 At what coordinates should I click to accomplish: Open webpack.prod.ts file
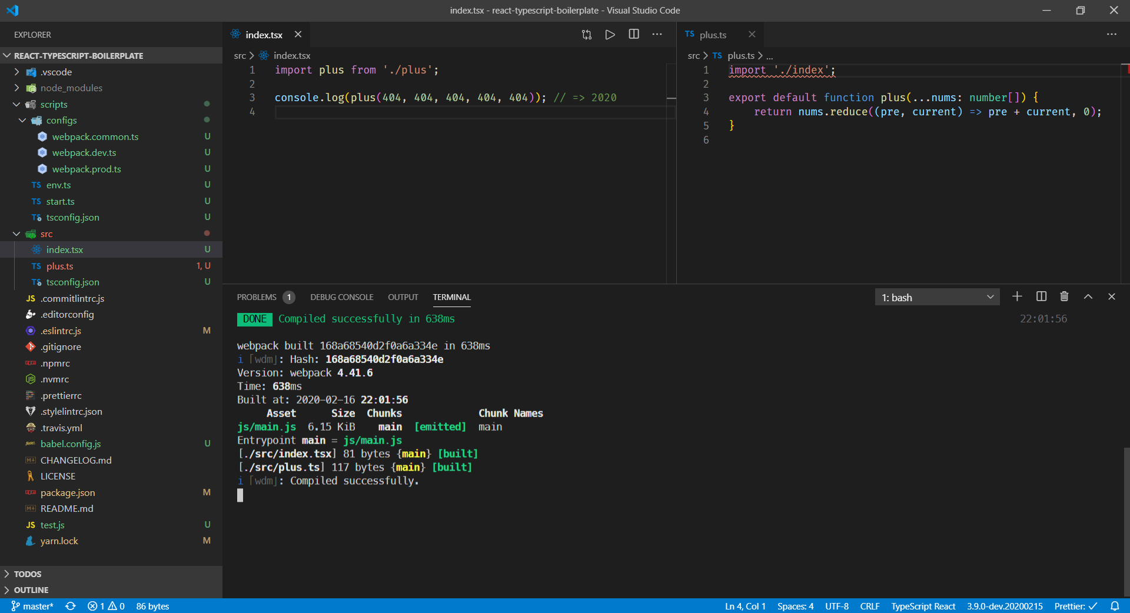click(x=111, y=169)
